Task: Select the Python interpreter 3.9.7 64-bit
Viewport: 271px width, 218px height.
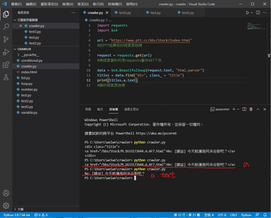Action: pyautogui.click(x=17, y=215)
